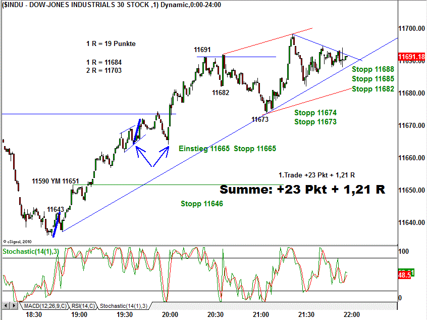Click the 11673 swing low label

pyautogui.click(x=260, y=119)
